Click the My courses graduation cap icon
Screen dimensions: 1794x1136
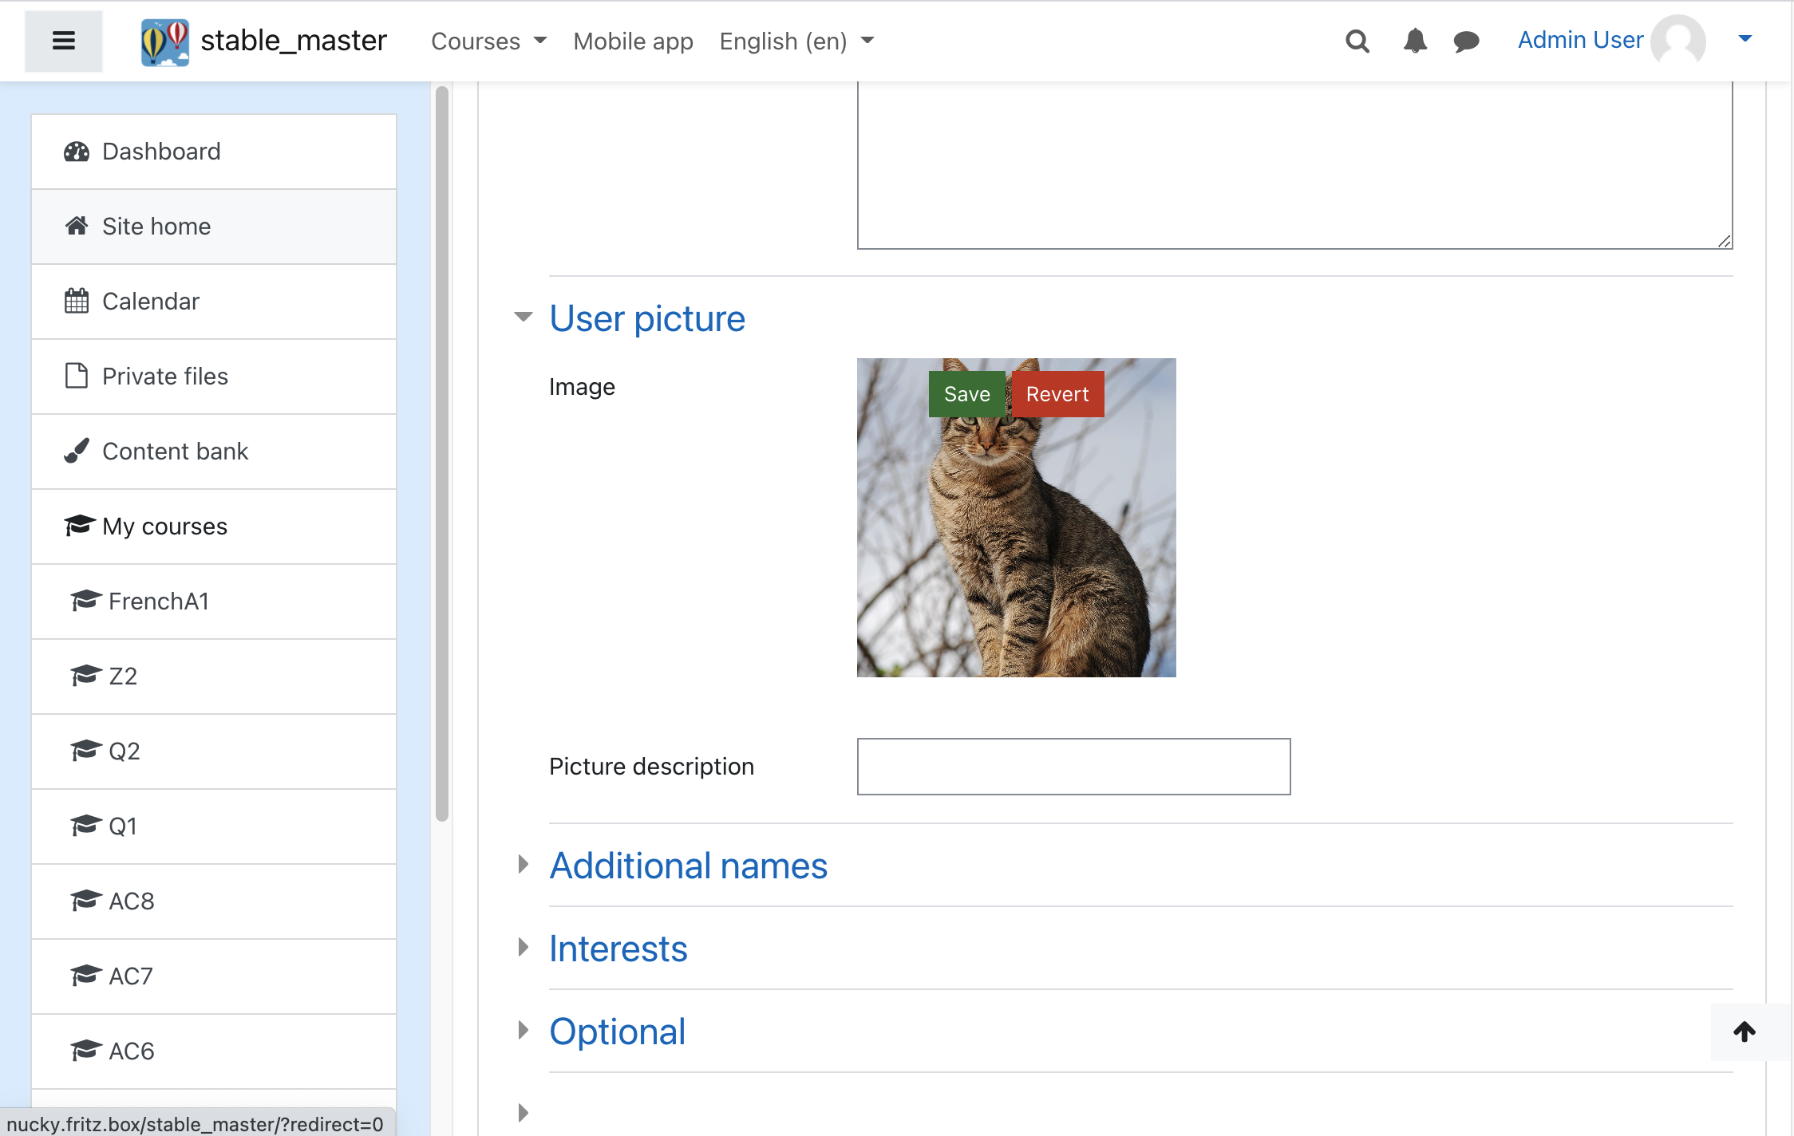80,526
